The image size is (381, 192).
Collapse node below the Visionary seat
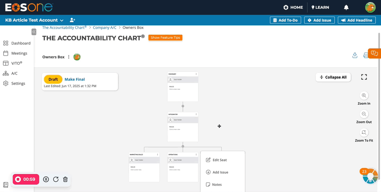tap(183, 106)
